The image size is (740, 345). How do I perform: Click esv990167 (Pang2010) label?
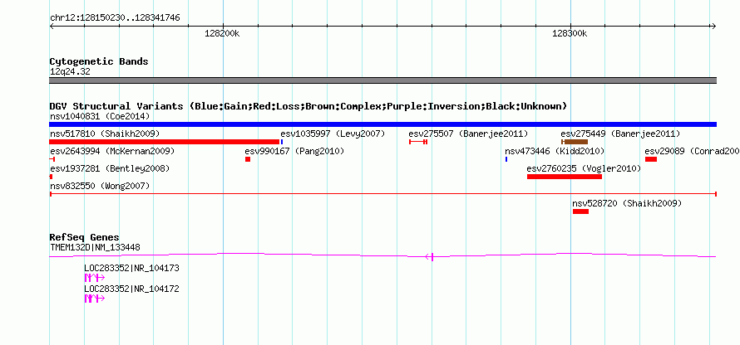[294, 152]
